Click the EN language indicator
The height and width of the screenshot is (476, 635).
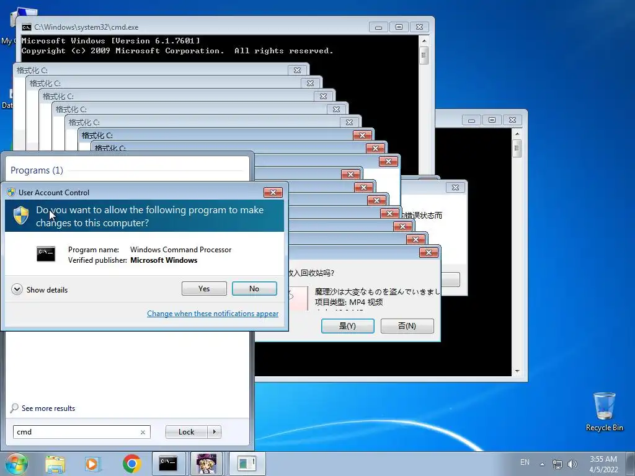pyautogui.click(x=525, y=462)
